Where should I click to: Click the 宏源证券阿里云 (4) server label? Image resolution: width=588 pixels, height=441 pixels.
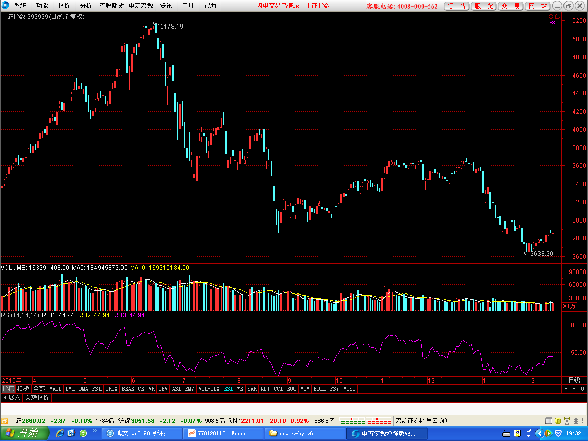421,421
